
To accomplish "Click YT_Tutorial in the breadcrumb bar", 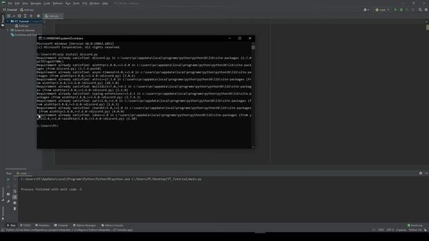I will [10, 9].
